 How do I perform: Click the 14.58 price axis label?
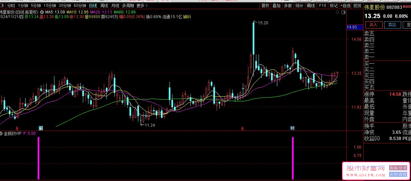point(356,39)
